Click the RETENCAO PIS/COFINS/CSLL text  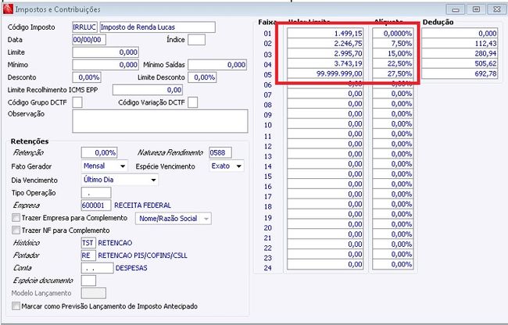142,255
